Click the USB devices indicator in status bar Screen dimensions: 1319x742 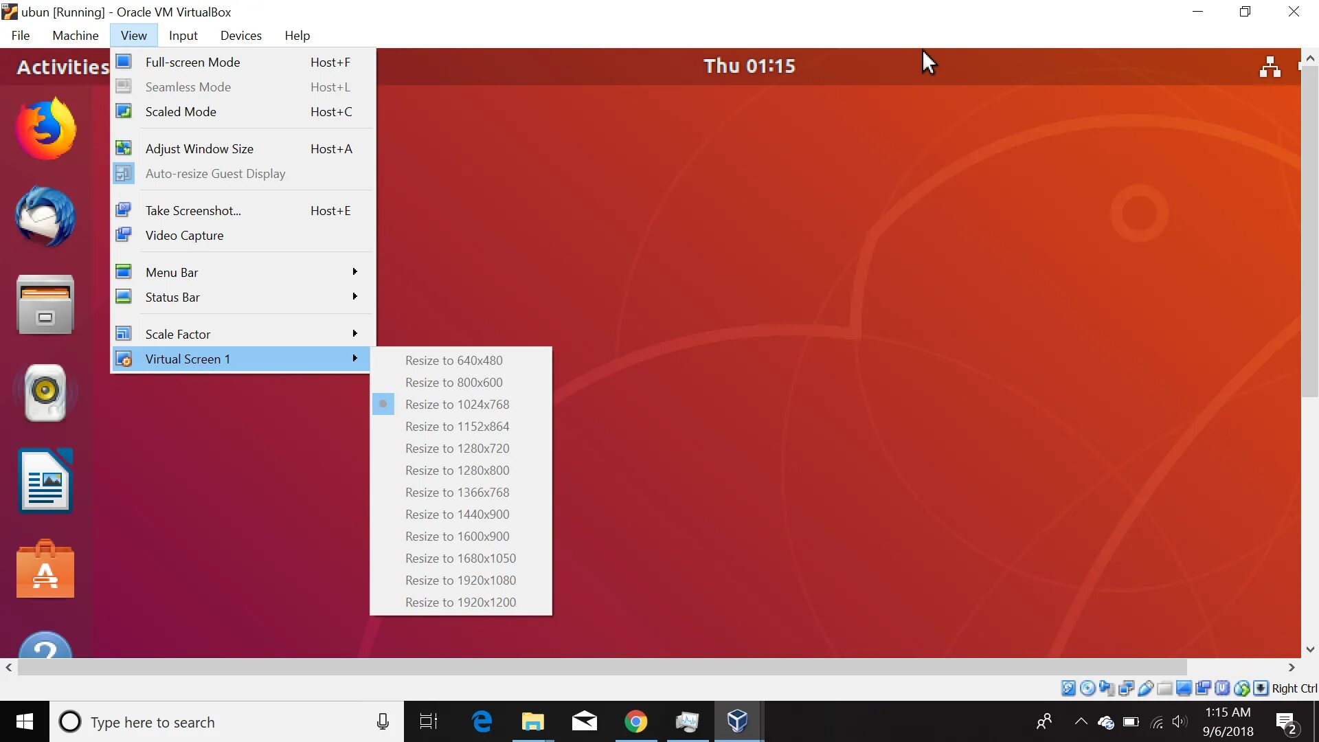[x=1145, y=688]
